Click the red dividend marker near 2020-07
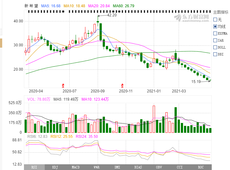230x170 pixels. (63, 85)
